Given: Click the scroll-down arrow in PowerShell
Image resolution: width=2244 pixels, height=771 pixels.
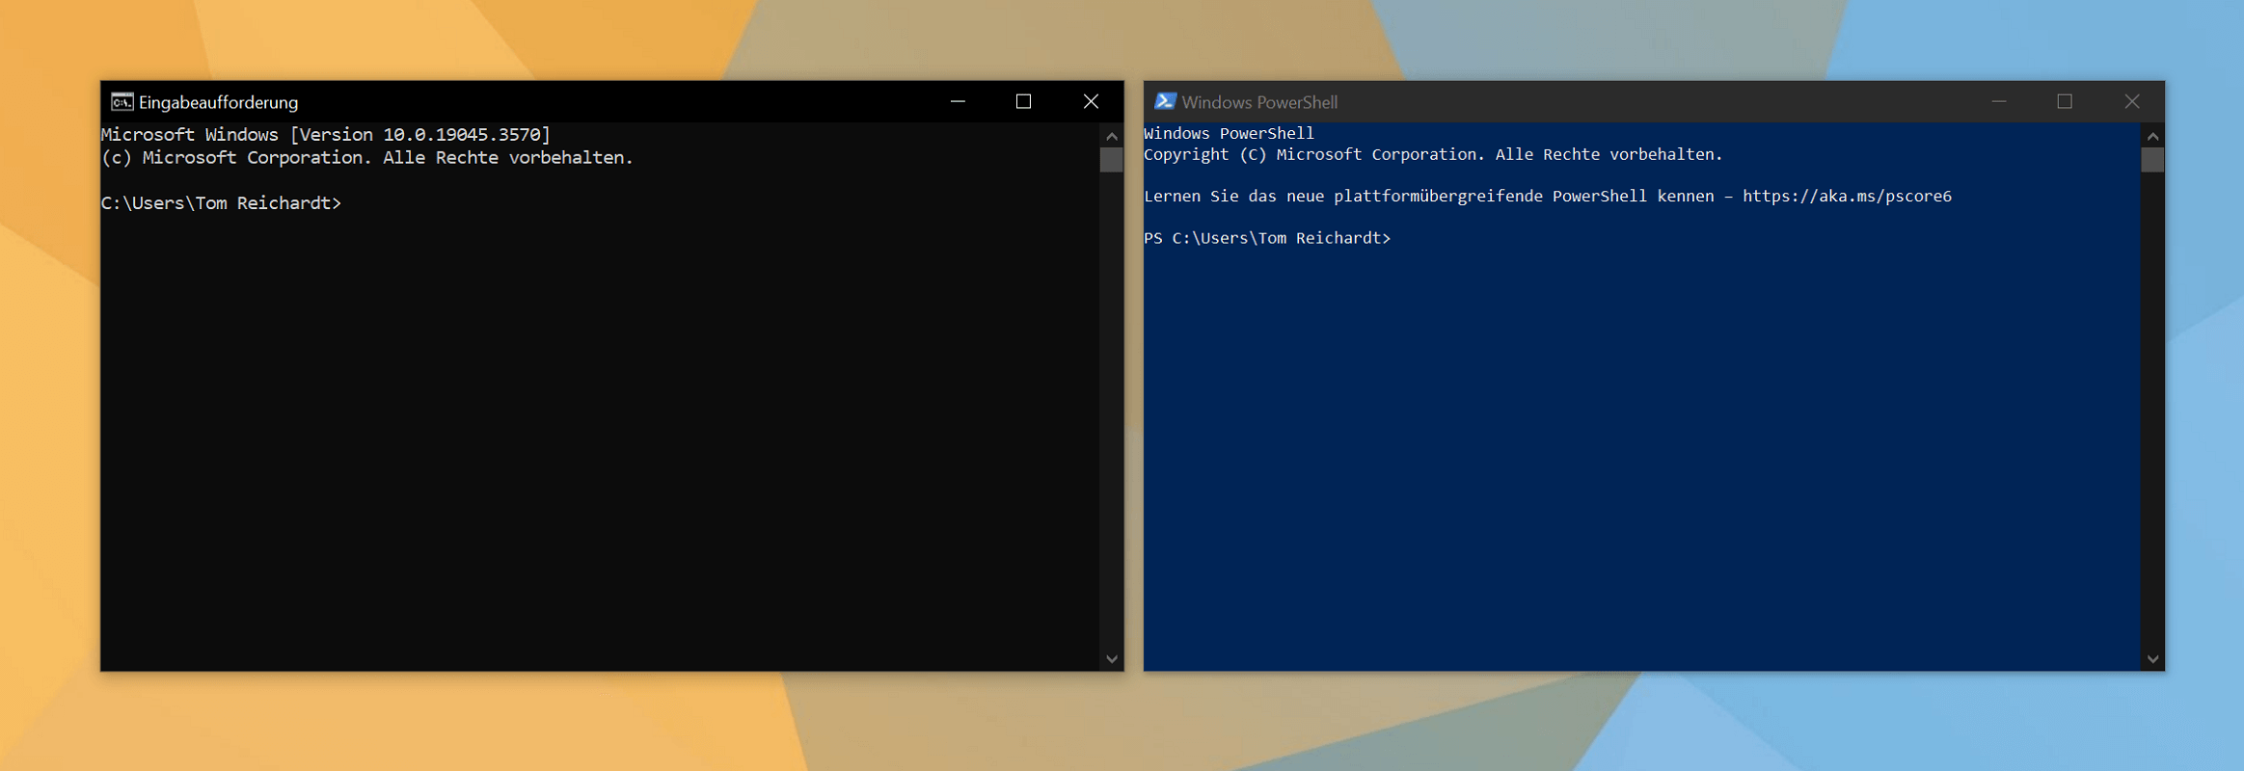Looking at the screenshot, I should click(2152, 659).
